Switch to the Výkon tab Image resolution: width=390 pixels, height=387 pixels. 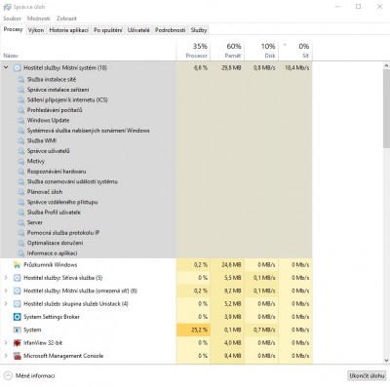pyautogui.click(x=36, y=30)
